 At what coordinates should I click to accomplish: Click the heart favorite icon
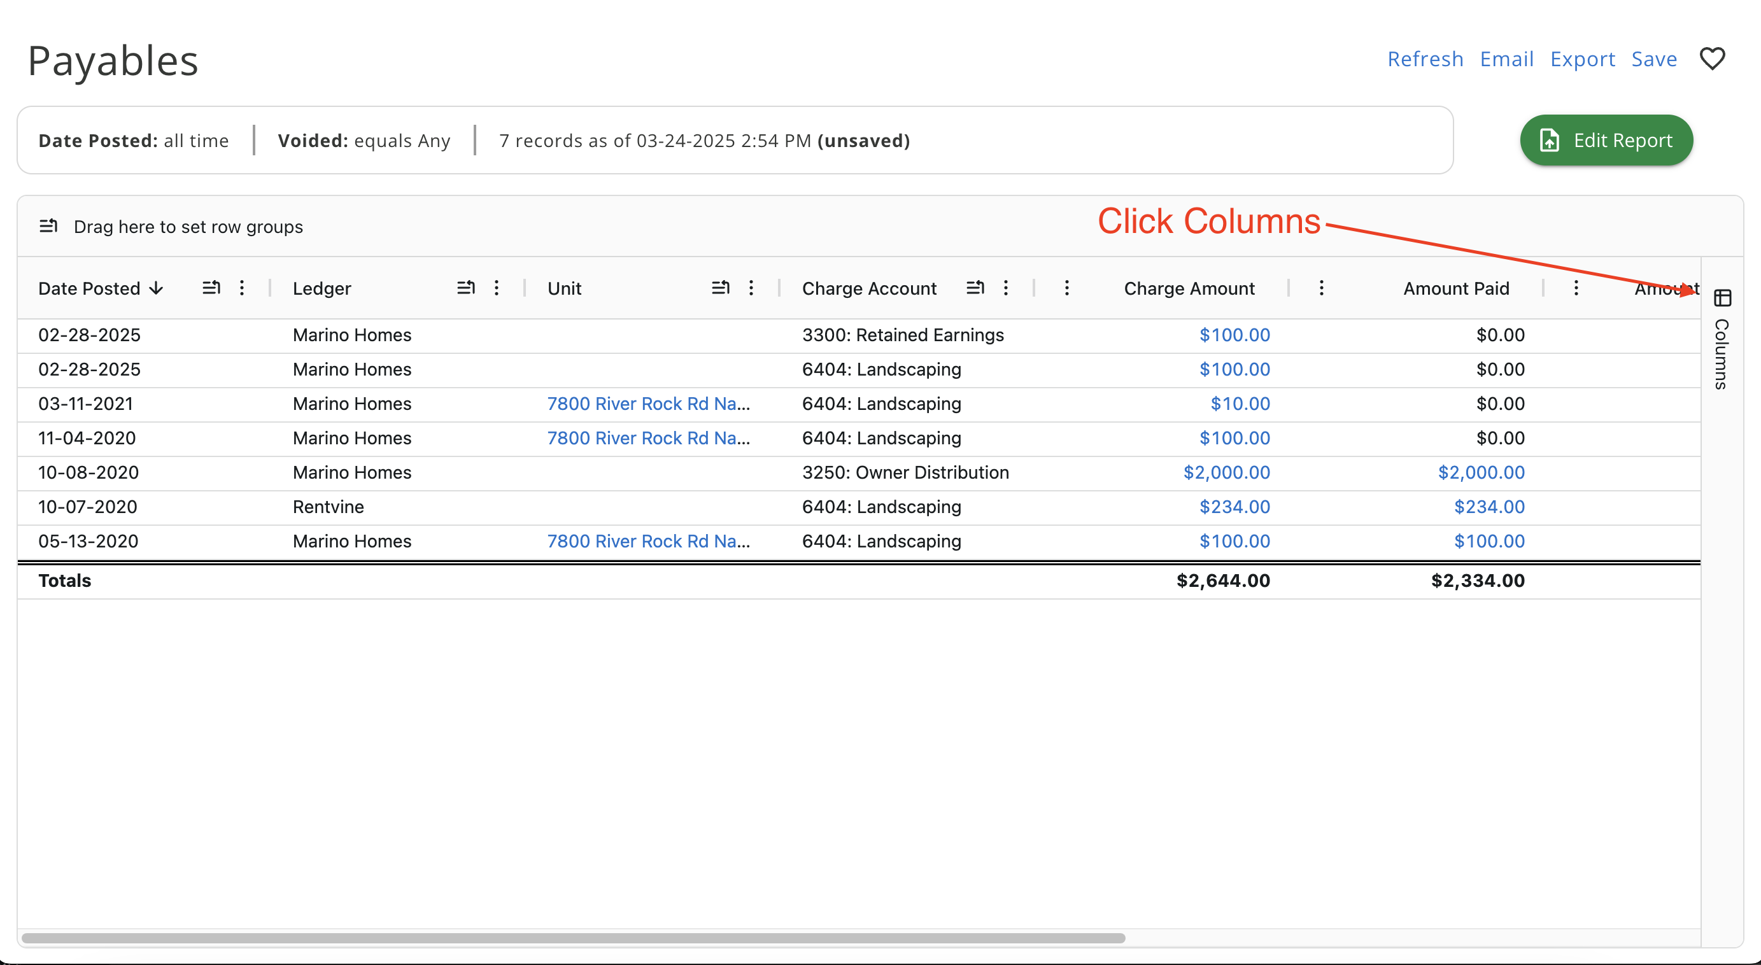pyautogui.click(x=1712, y=59)
